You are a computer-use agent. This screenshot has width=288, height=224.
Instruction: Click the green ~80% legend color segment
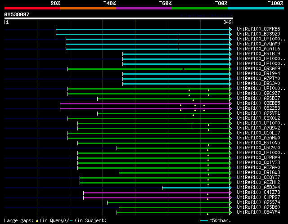click(x=200, y=8)
